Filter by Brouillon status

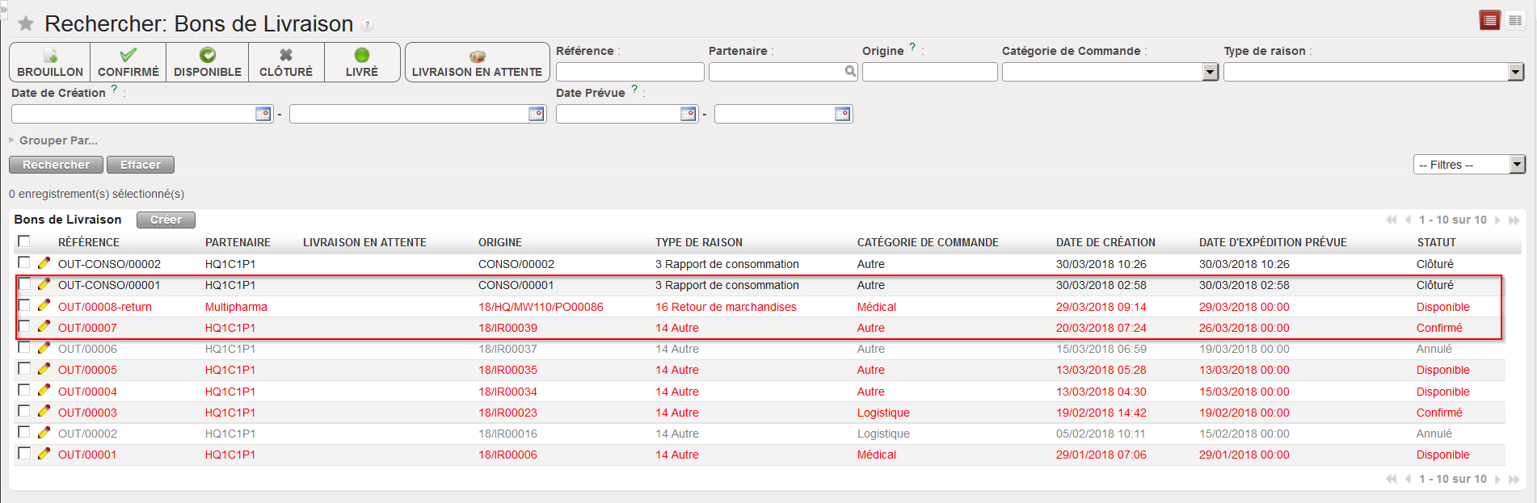click(x=50, y=63)
